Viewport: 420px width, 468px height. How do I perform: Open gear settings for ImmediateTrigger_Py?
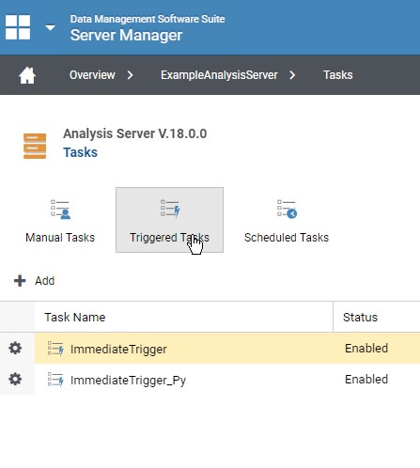[15, 379]
